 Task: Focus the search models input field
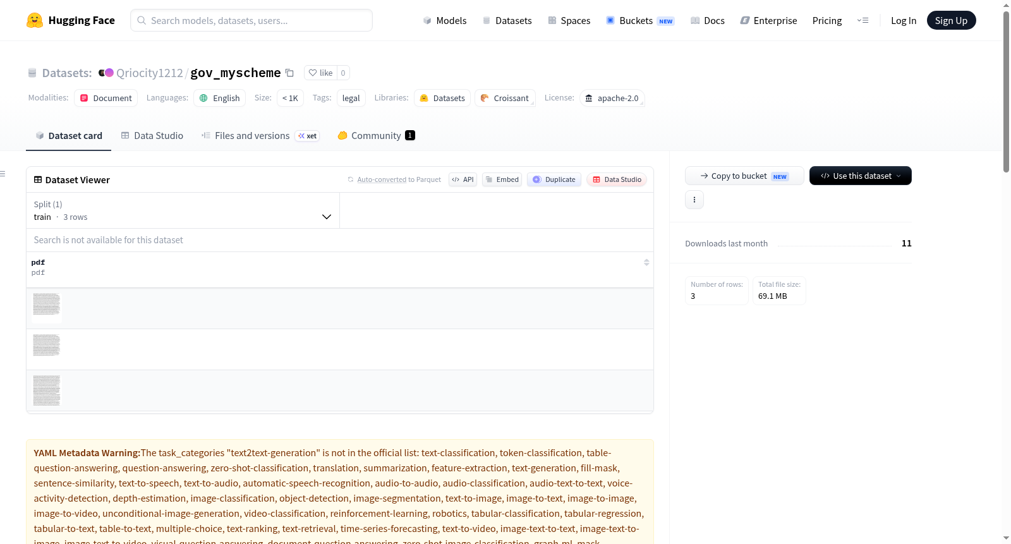coord(251,20)
